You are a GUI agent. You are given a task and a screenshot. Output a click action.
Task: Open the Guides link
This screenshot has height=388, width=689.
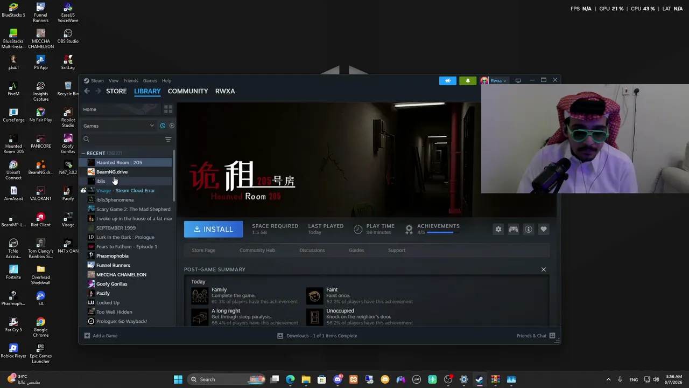click(x=356, y=250)
